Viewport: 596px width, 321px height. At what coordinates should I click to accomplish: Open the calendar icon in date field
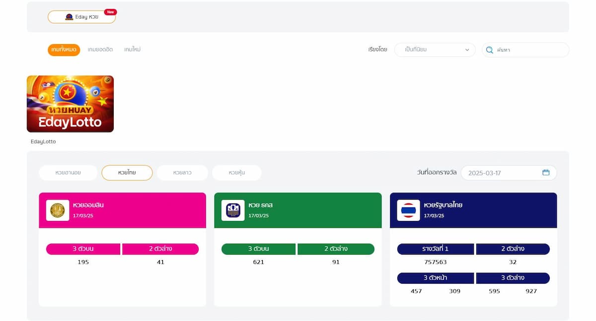tap(546, 172)
